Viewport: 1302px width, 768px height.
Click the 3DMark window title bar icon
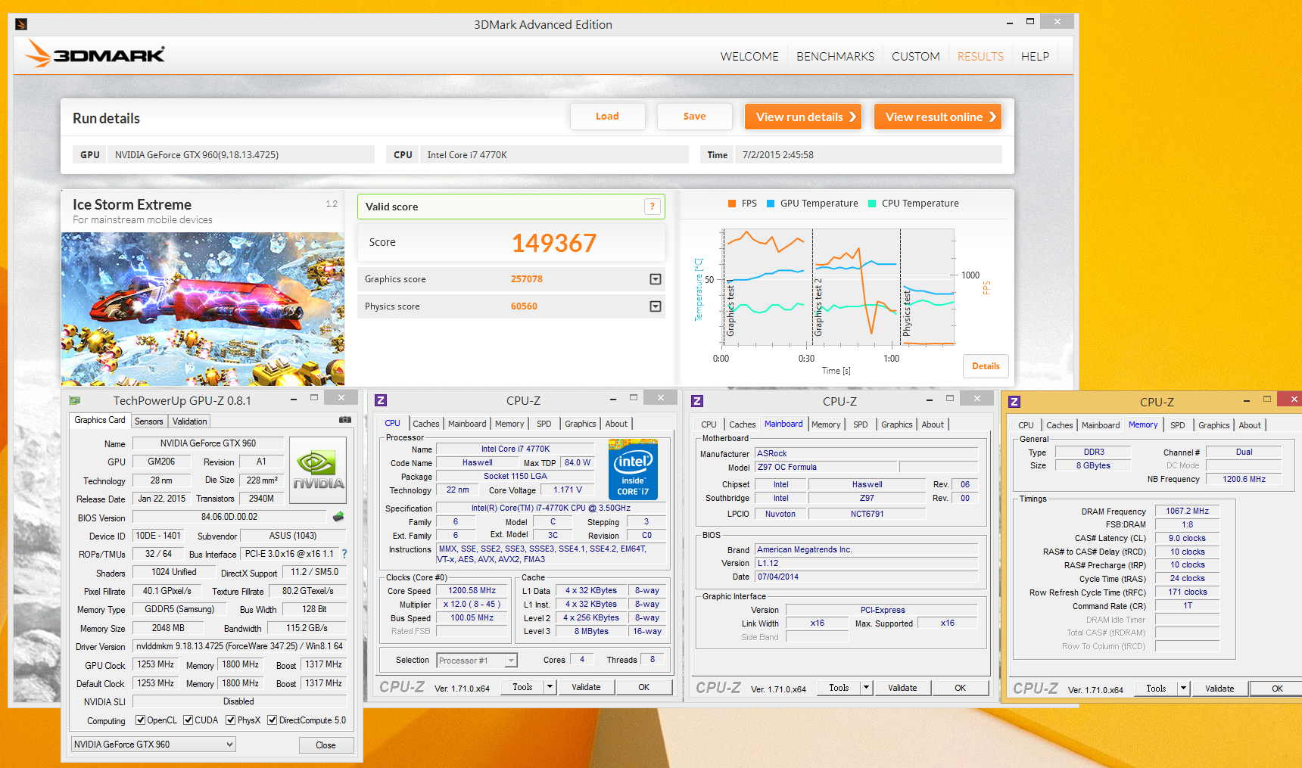pos(21,24)
